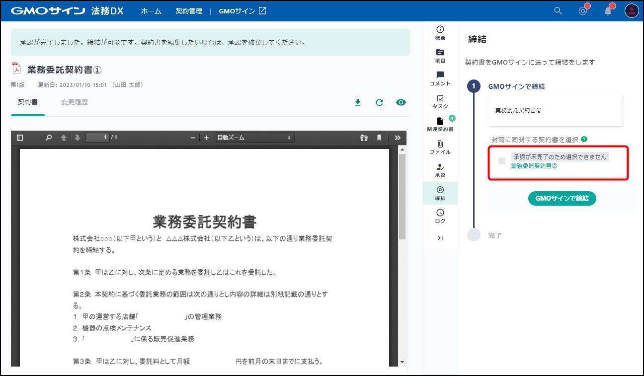Open the コメント side panel

(440, 78)
